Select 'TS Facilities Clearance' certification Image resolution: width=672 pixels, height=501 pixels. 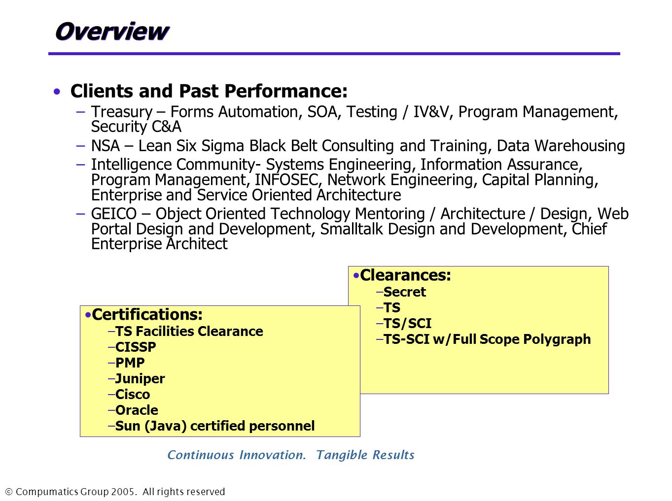[x=189, y=331]
